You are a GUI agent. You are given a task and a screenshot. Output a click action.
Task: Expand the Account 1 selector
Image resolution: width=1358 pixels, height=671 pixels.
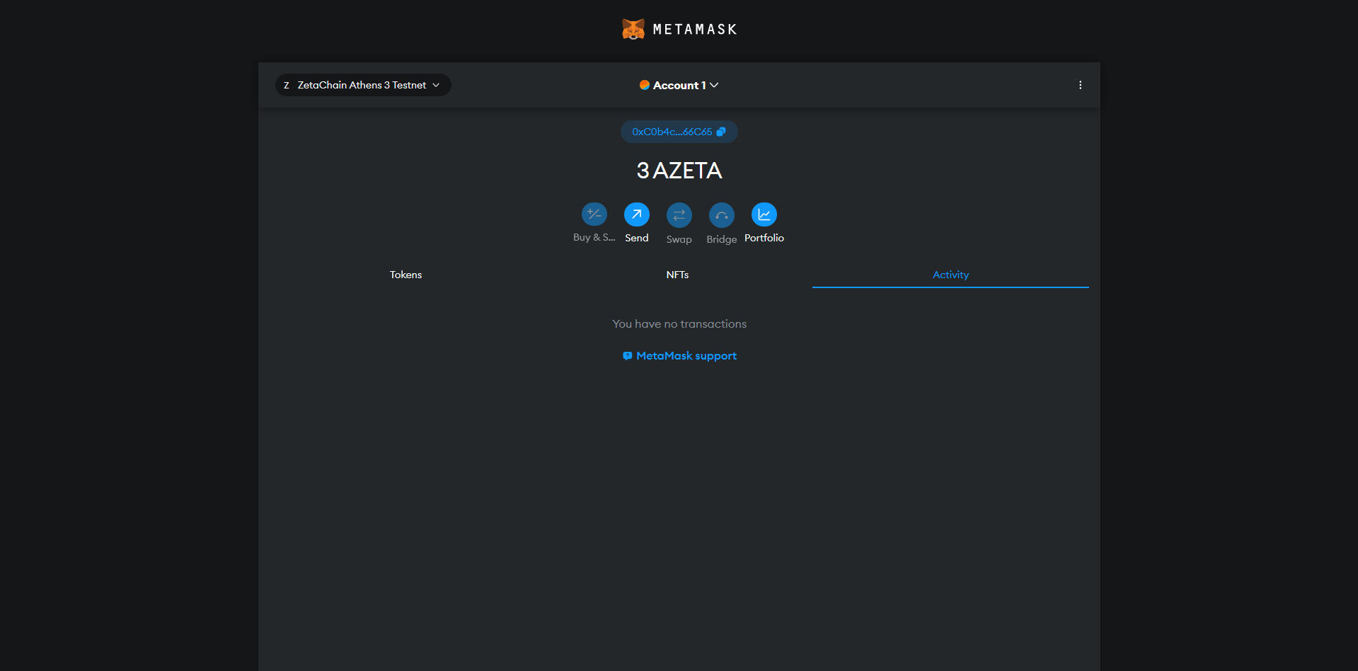(679, 85)
